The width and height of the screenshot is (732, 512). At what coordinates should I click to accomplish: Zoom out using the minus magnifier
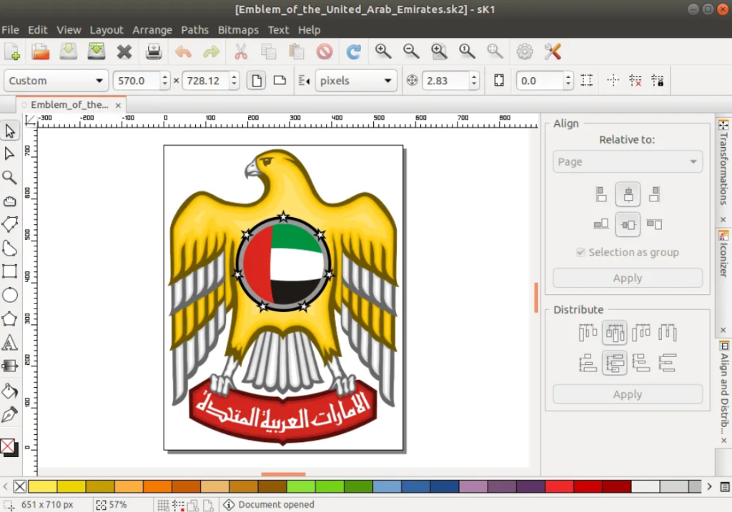point(411,51)
